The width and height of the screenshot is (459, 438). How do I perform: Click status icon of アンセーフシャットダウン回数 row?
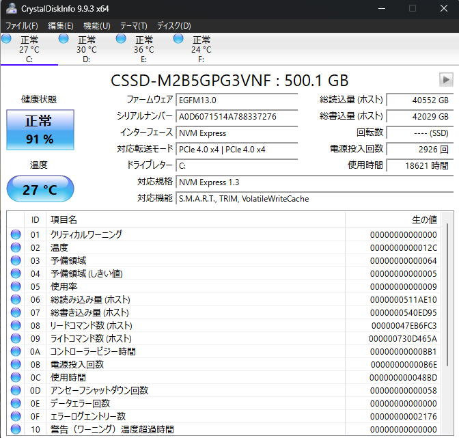coord(16,390)
